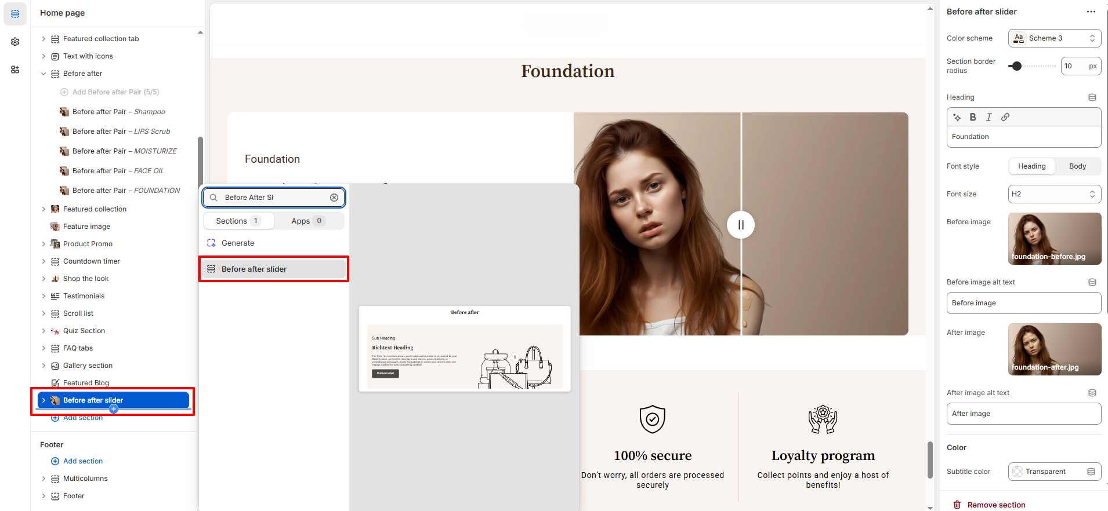Select the Heading font style

1031,166
